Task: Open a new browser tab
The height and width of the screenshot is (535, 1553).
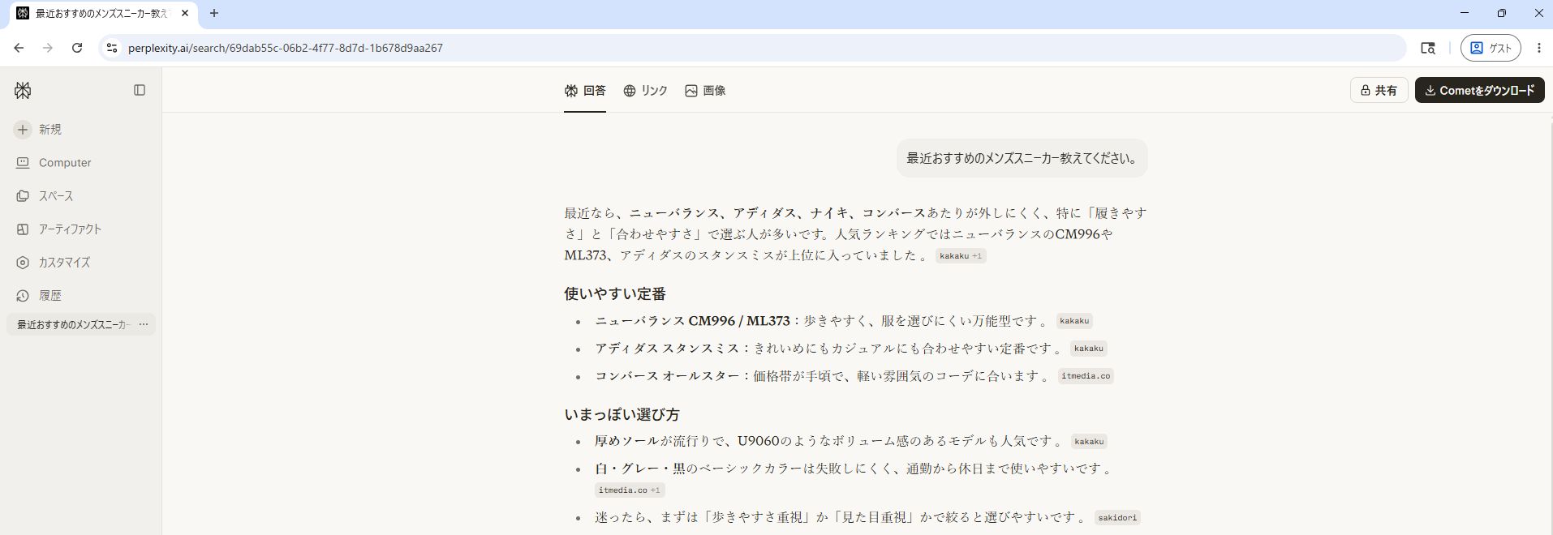Action: (214, 13)
